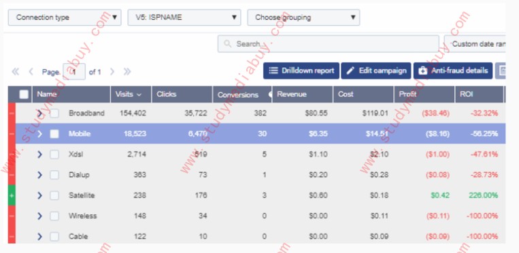The width and height of the screenshot is (519, 253).
Task: Click the partially visible button after Anti-fraud details
Action: coord(500,71)
